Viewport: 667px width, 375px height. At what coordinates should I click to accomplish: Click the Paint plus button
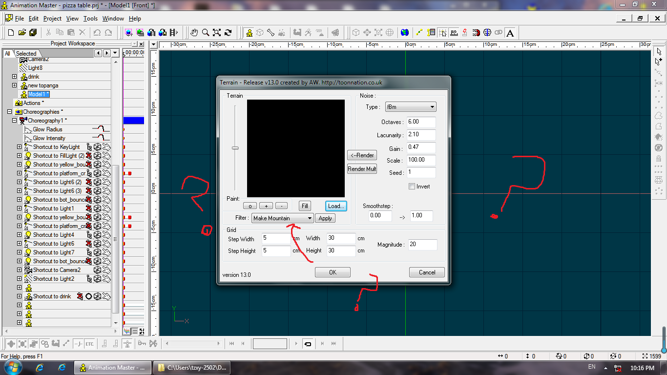pyautogui.click(x=266, y=206)
